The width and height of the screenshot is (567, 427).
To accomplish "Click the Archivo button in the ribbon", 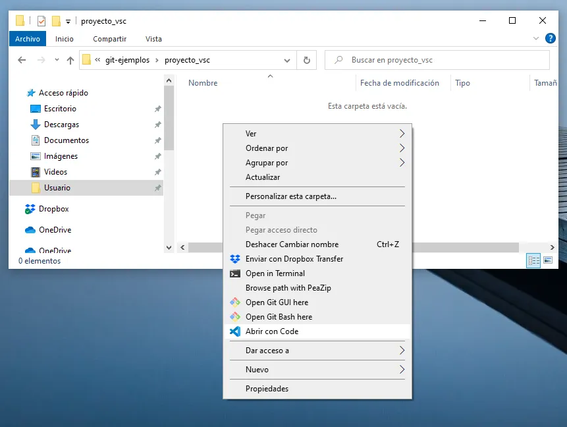I will [28, 39].
